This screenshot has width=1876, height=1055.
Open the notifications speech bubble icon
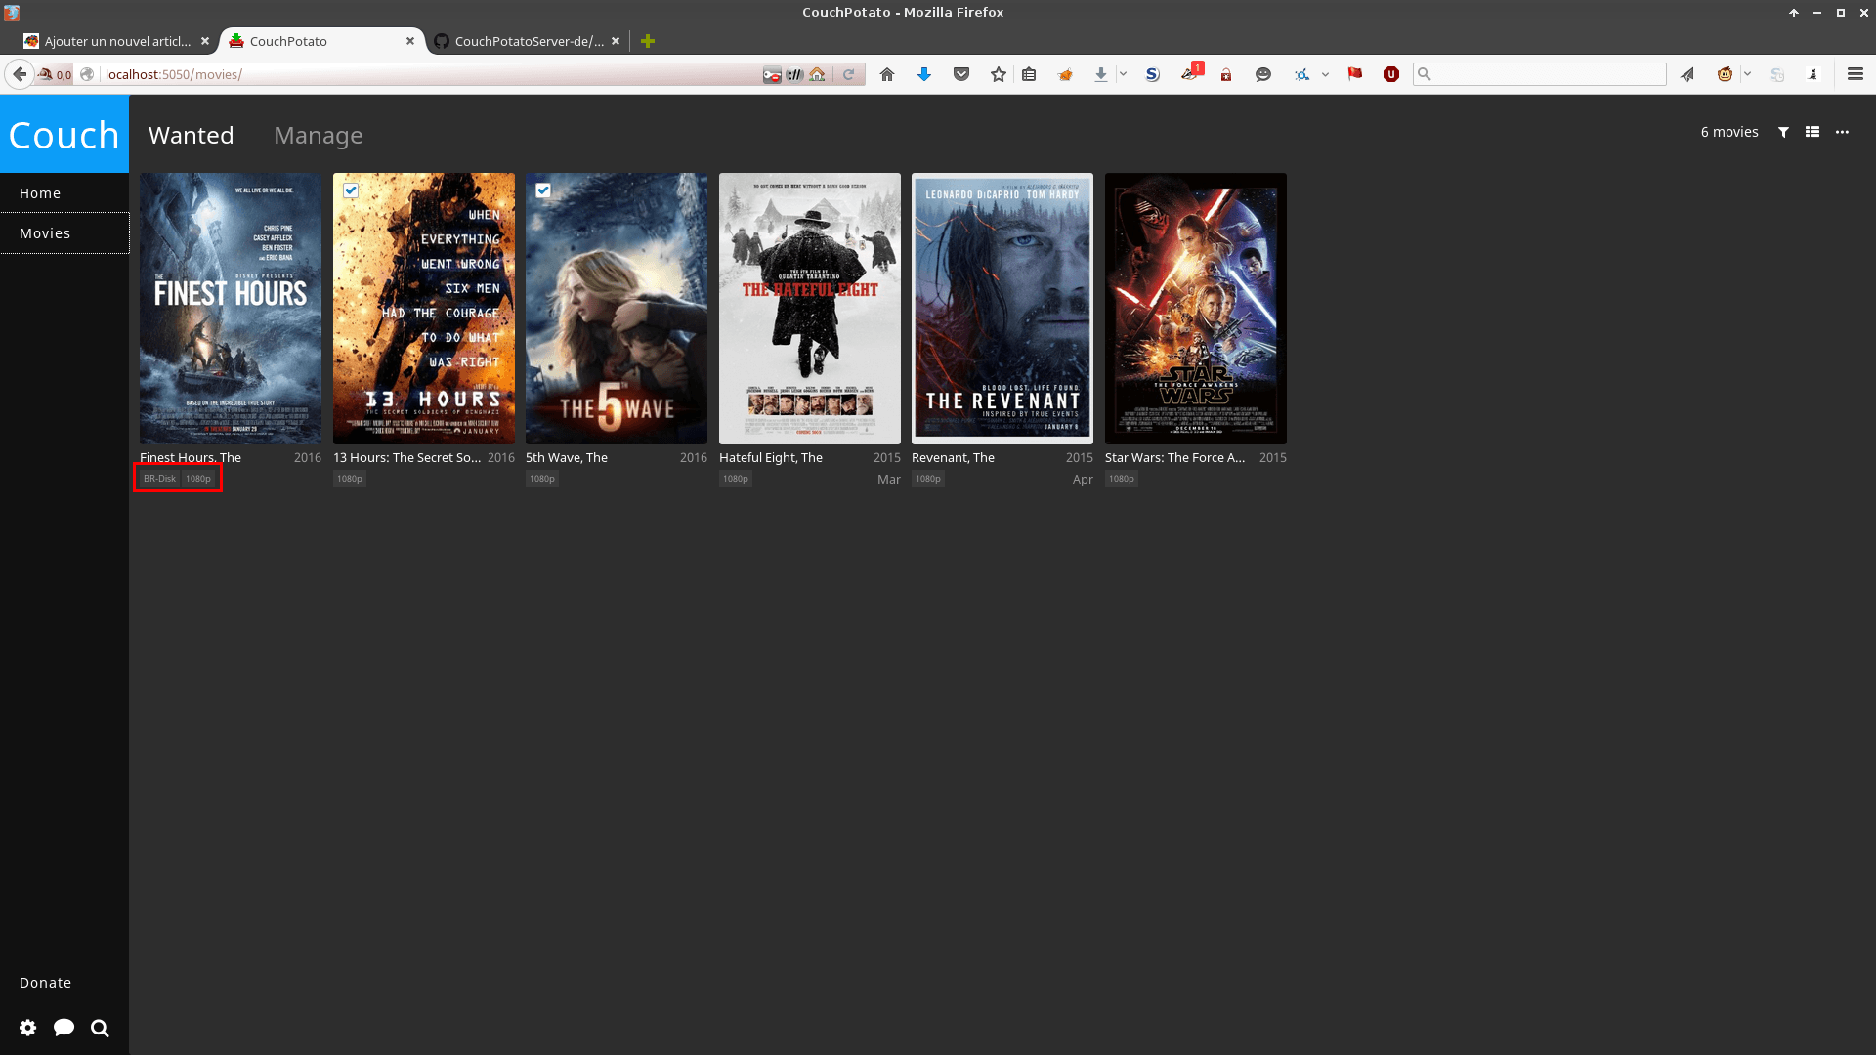64,1028
